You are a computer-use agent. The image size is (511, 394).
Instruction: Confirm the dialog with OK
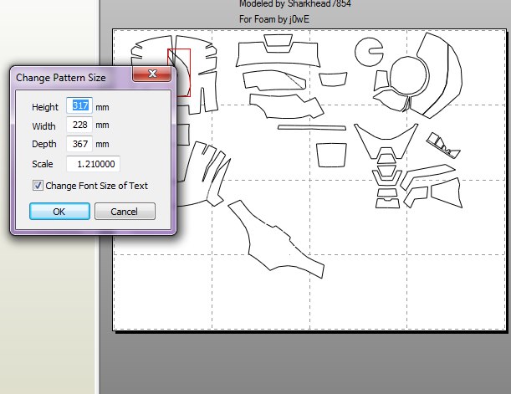(x=59, y=212)
